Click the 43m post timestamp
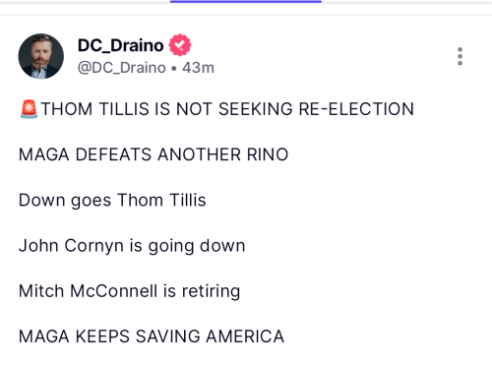The width and height of the screenshot is (492, 366). click(198, 68)
